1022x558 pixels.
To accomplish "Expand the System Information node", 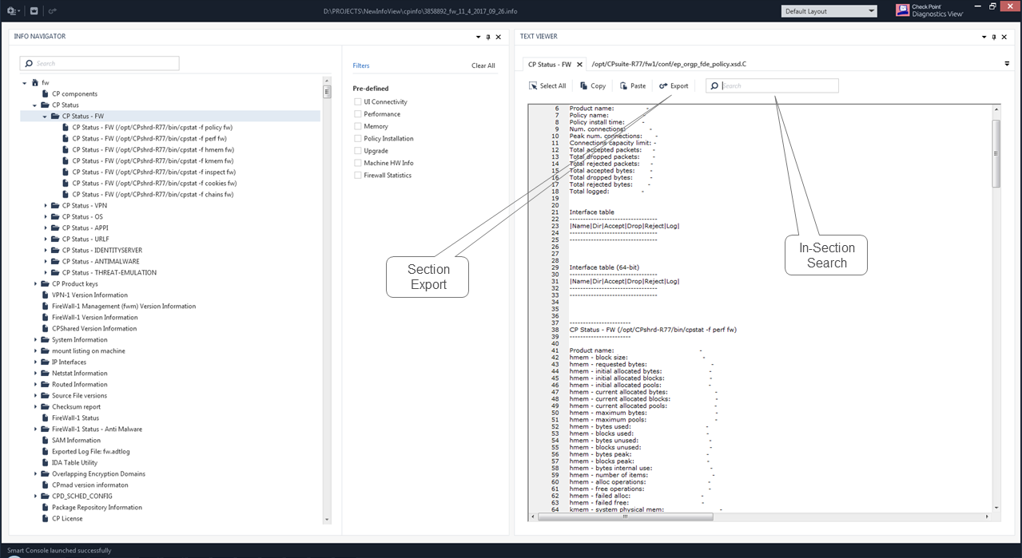I will click(x=35, y=339).
